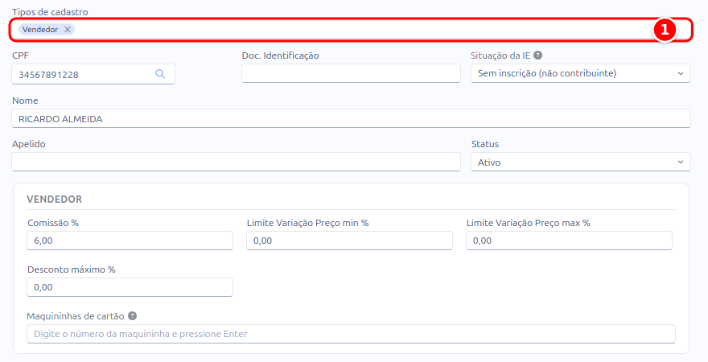Screen dimensions: 708x362
Task: Remove the Vendedor tag with its X icon
Action: coord(68,29)
